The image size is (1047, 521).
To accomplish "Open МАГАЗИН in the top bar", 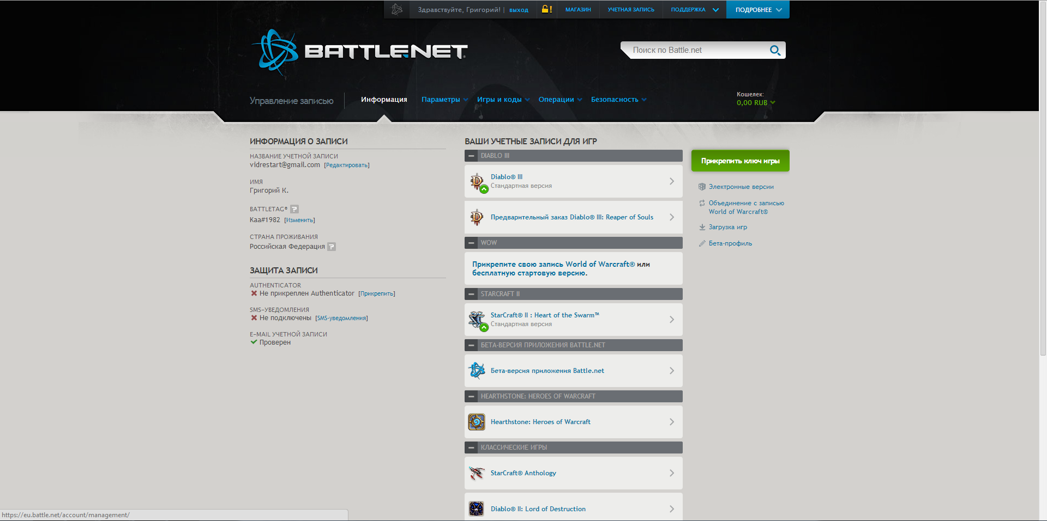I will coord(578,10).
